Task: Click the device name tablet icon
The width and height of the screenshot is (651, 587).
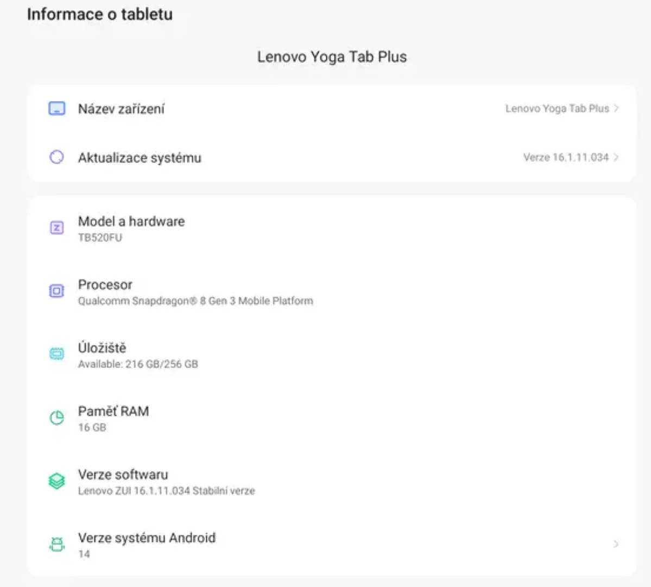Action: click(57, 109)
